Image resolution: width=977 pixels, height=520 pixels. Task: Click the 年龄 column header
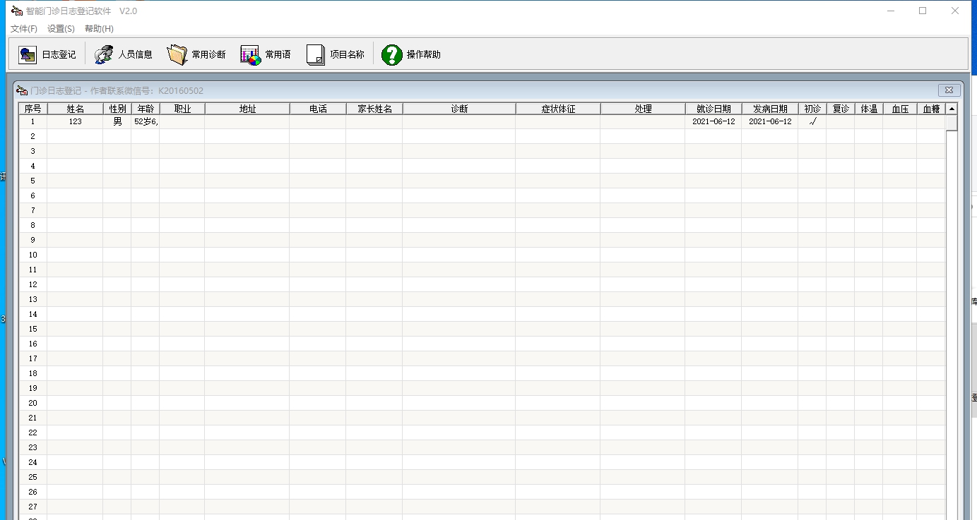(146, 109)
